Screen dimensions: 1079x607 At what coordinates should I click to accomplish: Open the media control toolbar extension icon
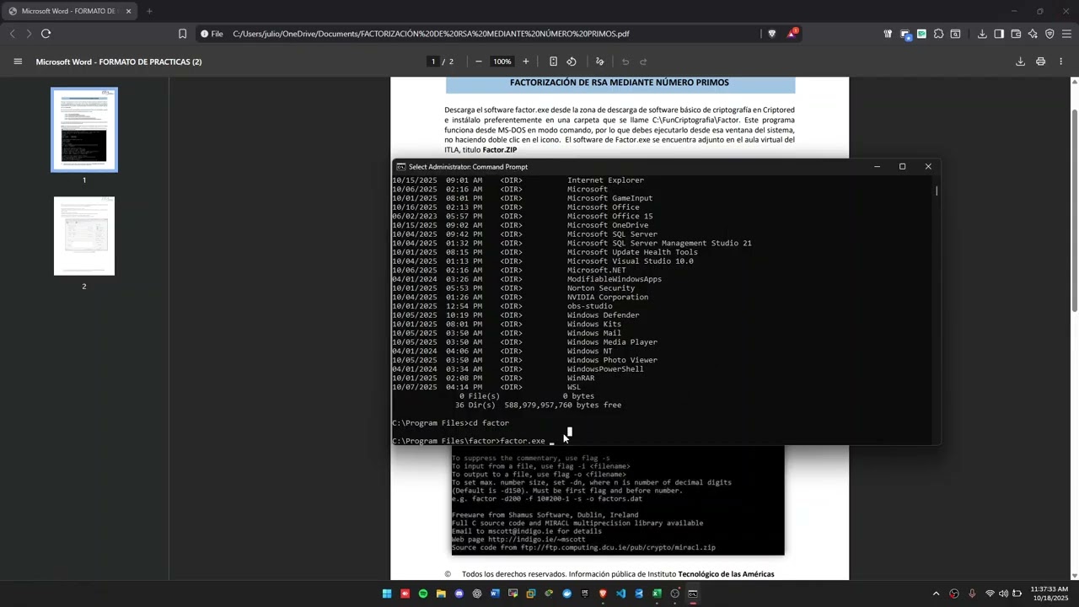tap(888, 34)
